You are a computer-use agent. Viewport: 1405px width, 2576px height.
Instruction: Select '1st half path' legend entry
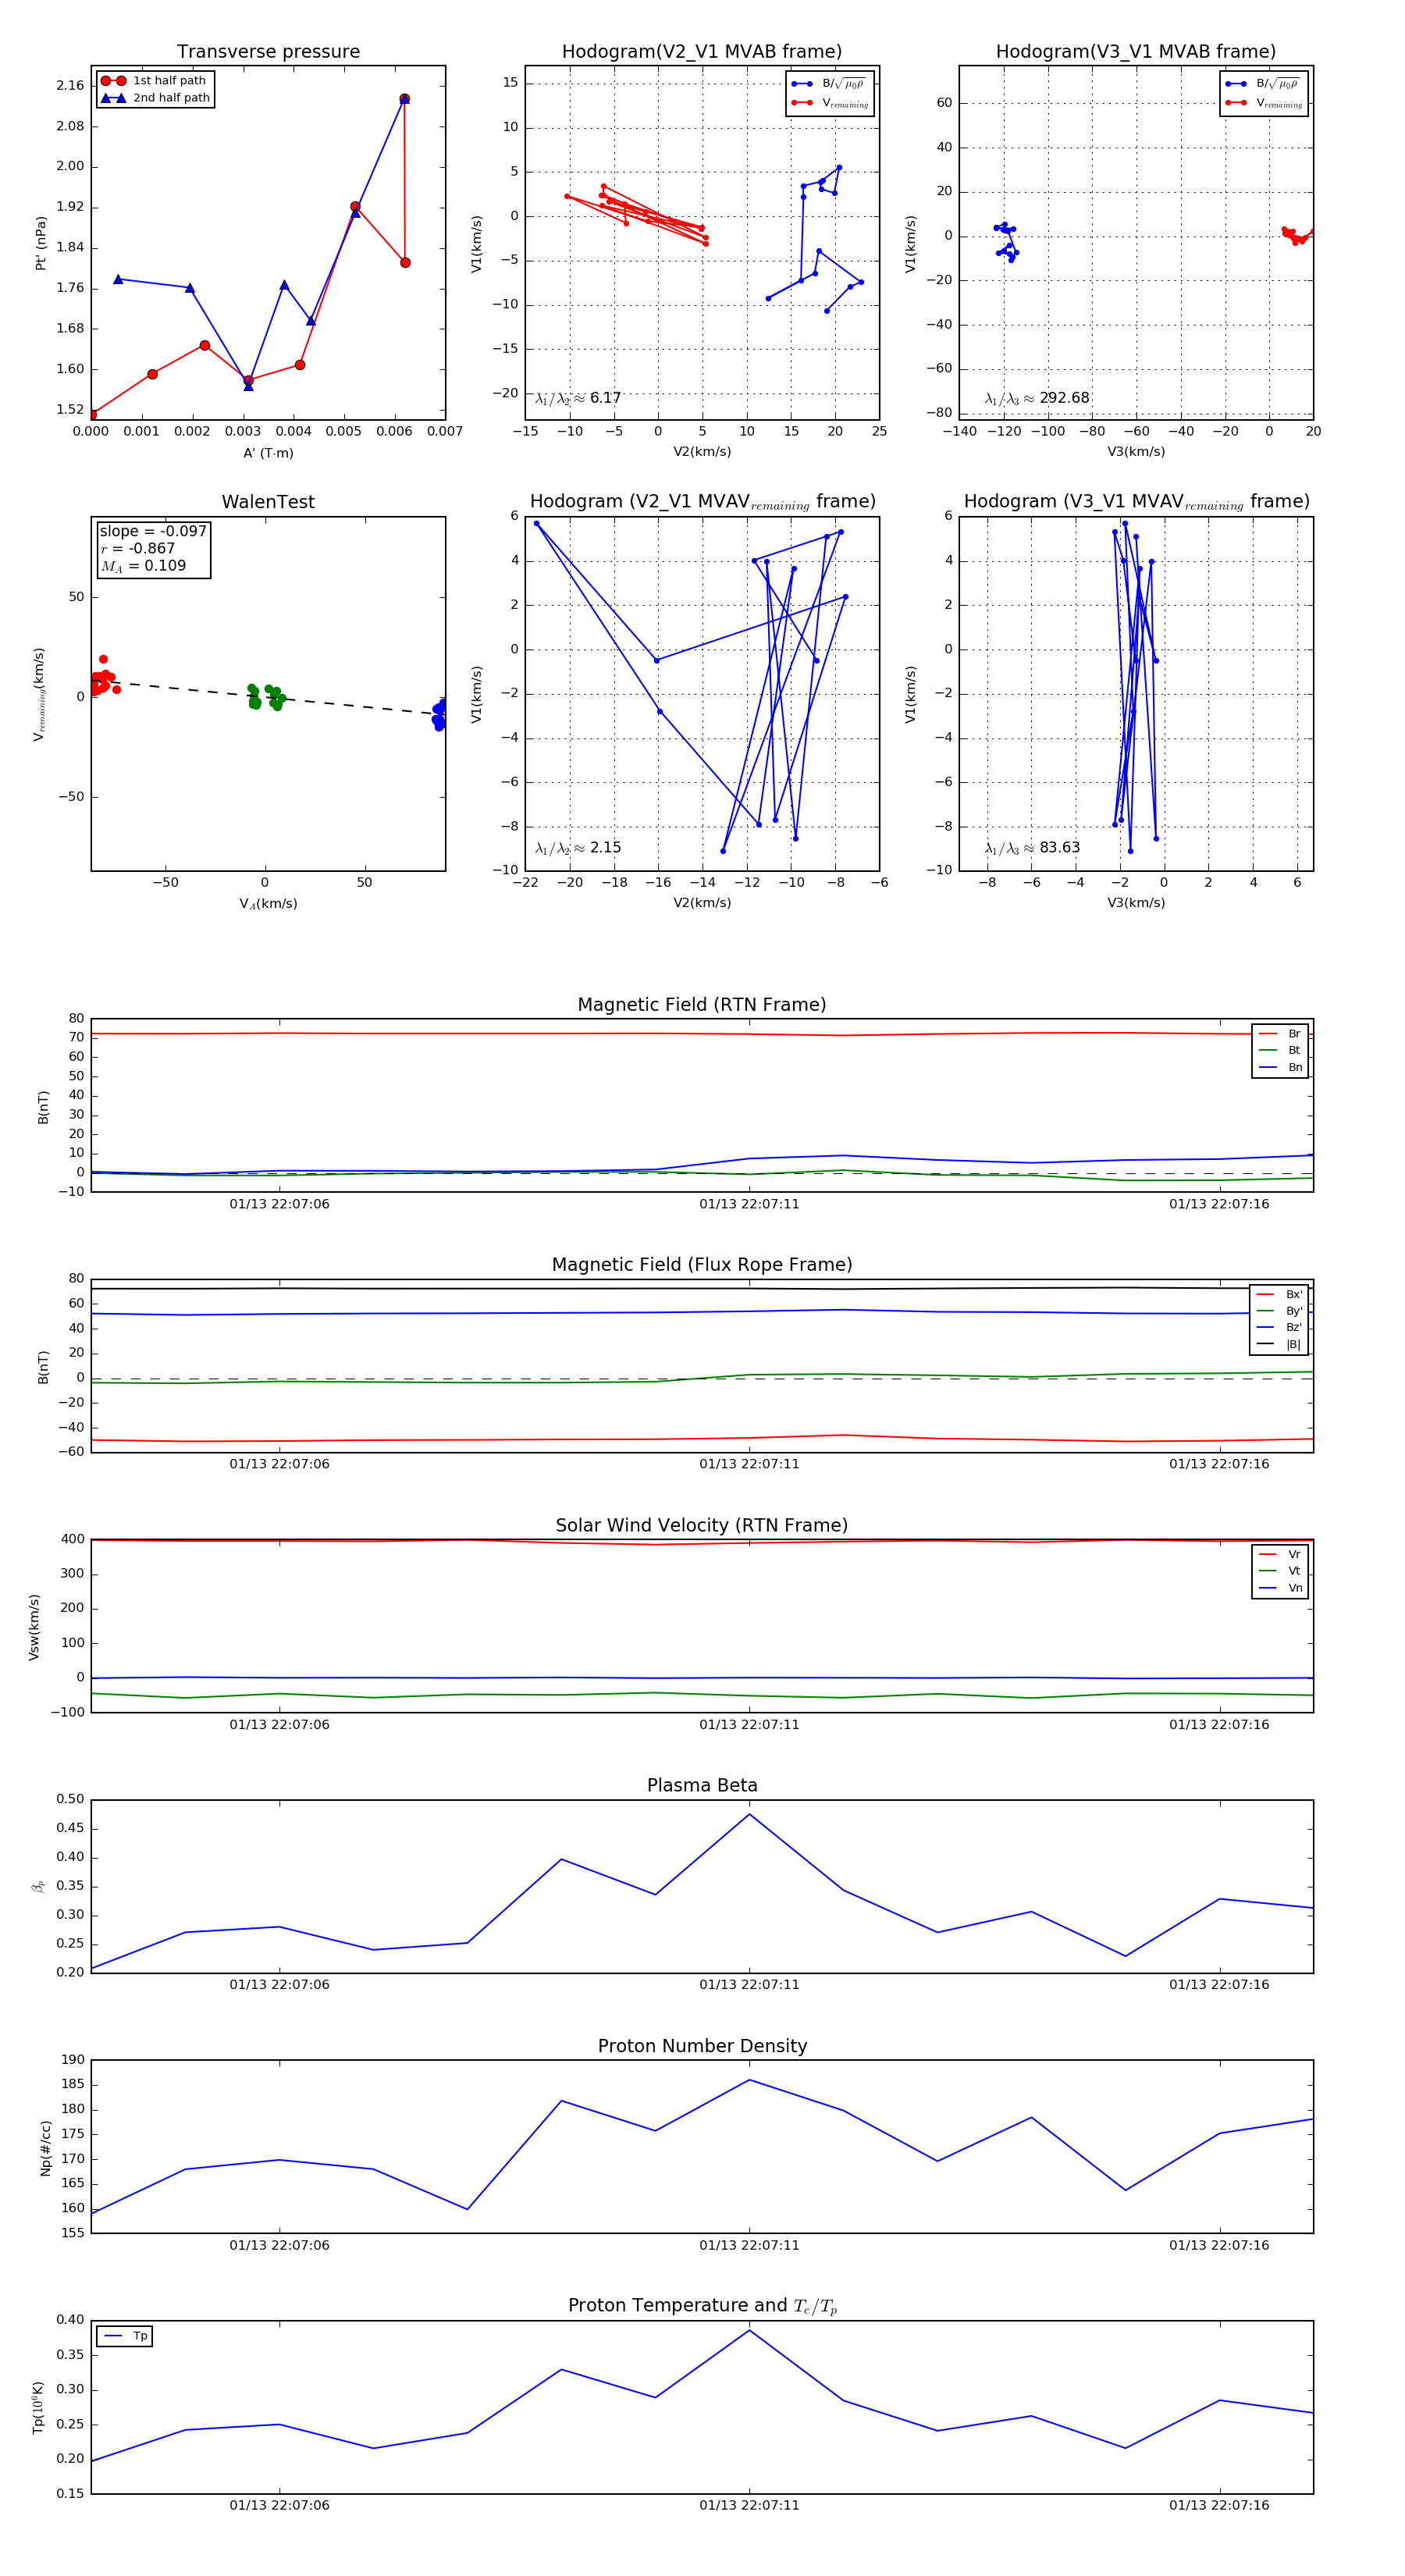(154, 81)
